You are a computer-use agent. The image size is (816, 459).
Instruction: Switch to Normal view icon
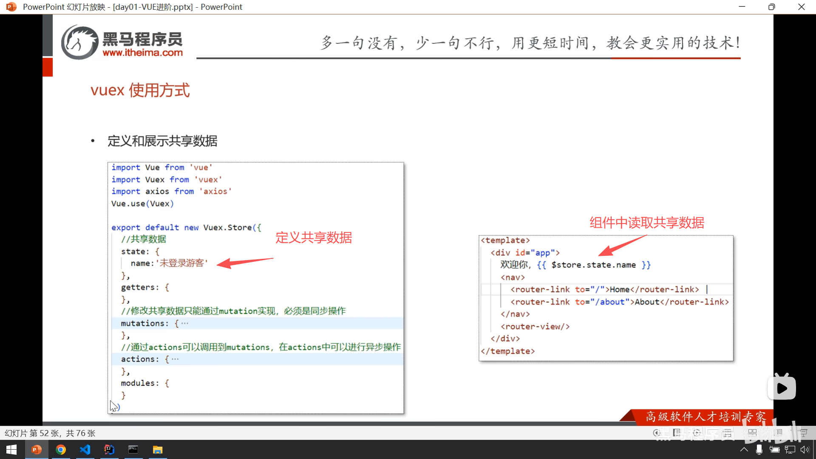pyautogui.click(x=728, y=433)
